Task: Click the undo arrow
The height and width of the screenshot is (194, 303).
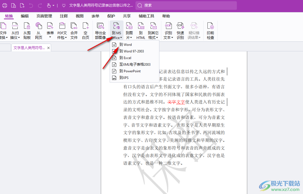Action: [31, 6]
